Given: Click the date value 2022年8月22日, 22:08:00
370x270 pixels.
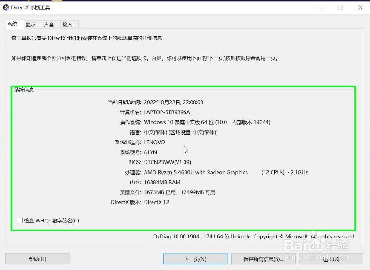Looking at the screenshot, I should [x=173, y=103].
